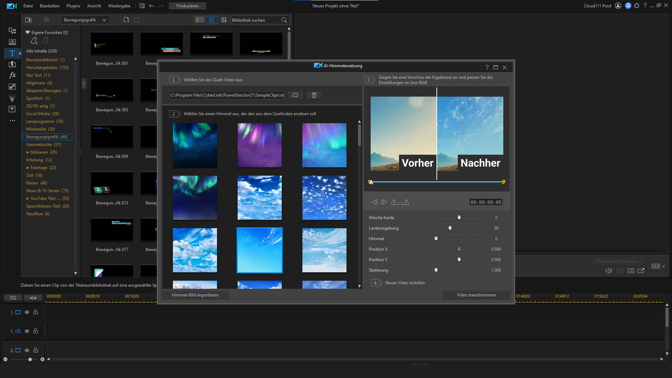Expand the YouTube Titel category
This screenshot has width=672, height=378.
pos(28,198)
